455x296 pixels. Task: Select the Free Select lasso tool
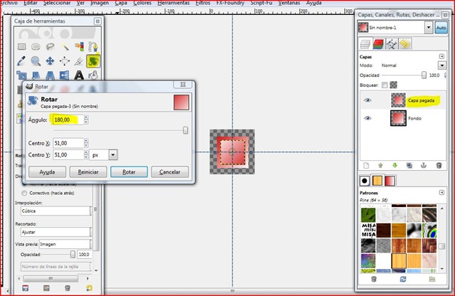click(50, 46)
